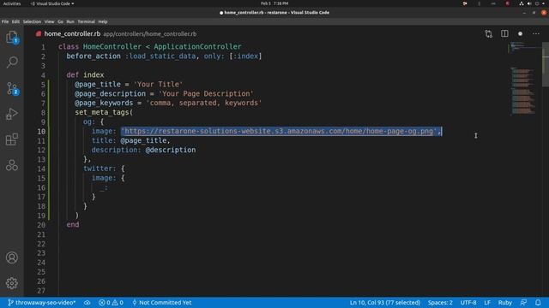Click @description variable on line 12
The width and height of the screenshot is (549, 308).
tap(171, 151)
